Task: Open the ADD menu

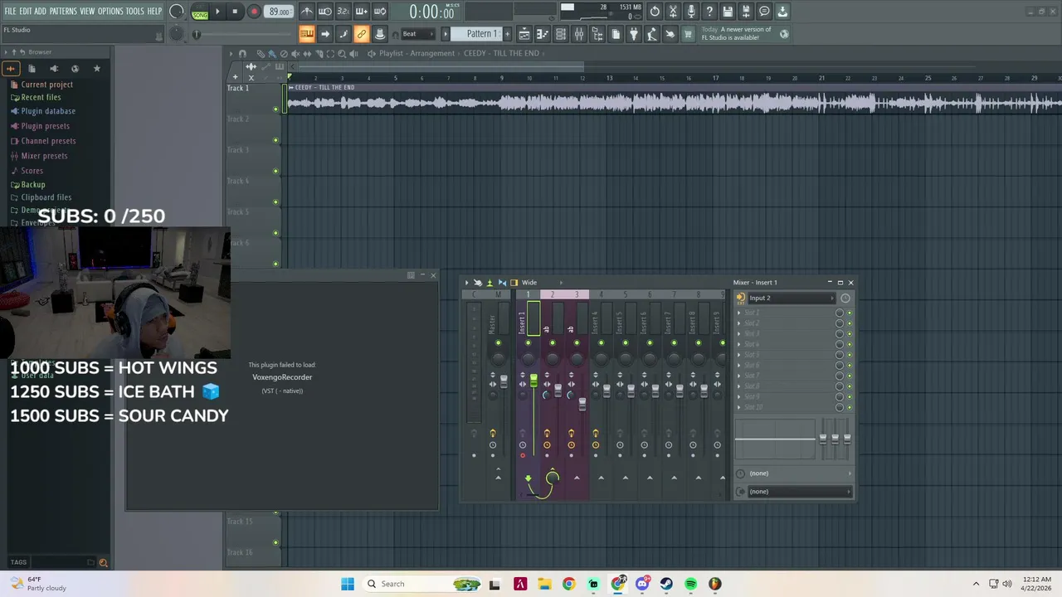Action: (41, 12)
